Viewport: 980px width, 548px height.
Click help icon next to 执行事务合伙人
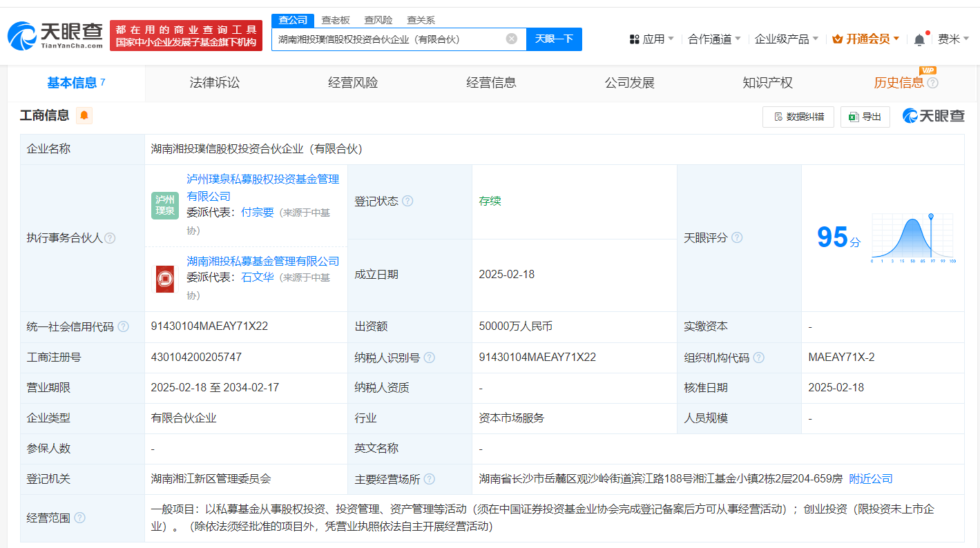110,238
